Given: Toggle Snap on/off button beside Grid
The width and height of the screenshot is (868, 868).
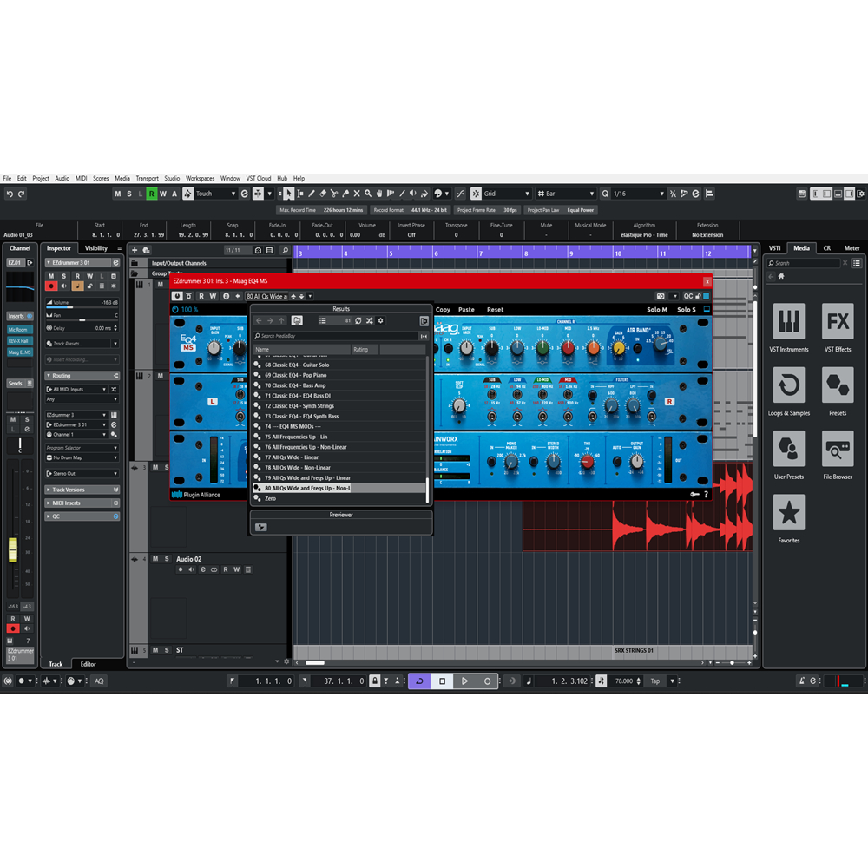Looking at the screenshot, I should pyautogui.click(x=476, y=194).
